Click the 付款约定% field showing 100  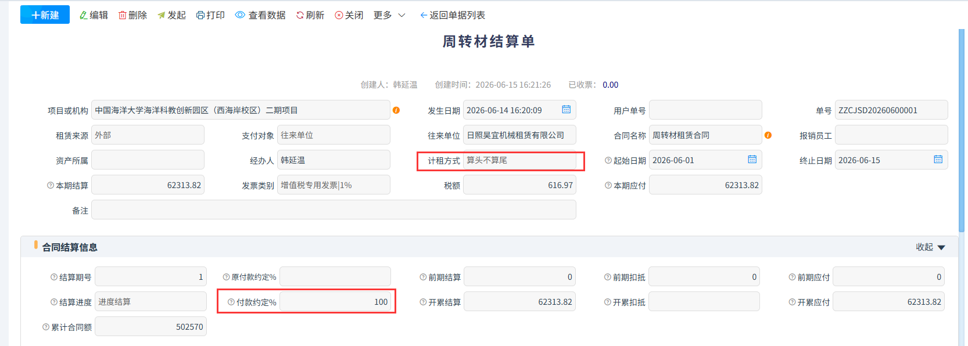pos(335,301)
